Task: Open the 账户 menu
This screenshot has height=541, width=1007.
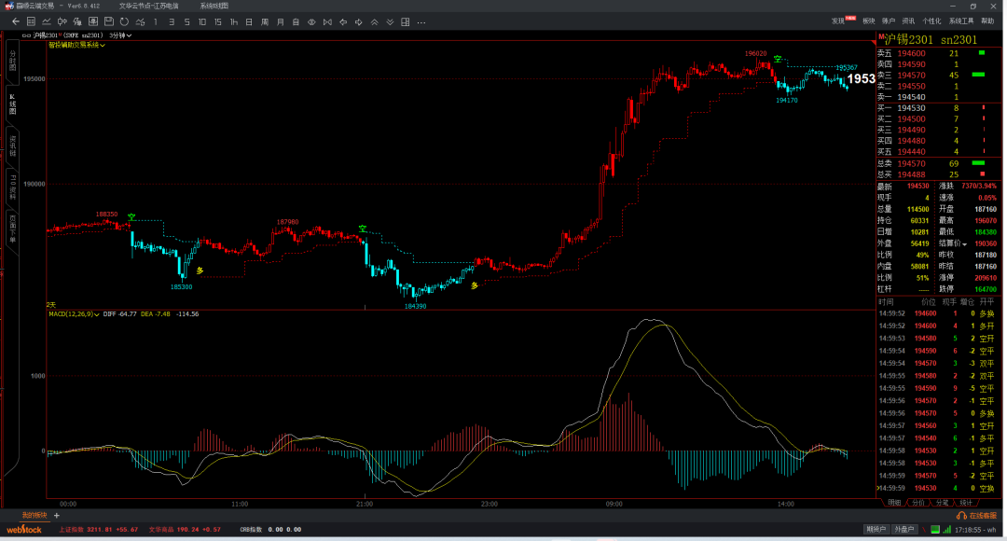Action: [x=889, y=21]
